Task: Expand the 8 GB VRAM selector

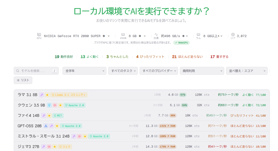Action: 137,36
